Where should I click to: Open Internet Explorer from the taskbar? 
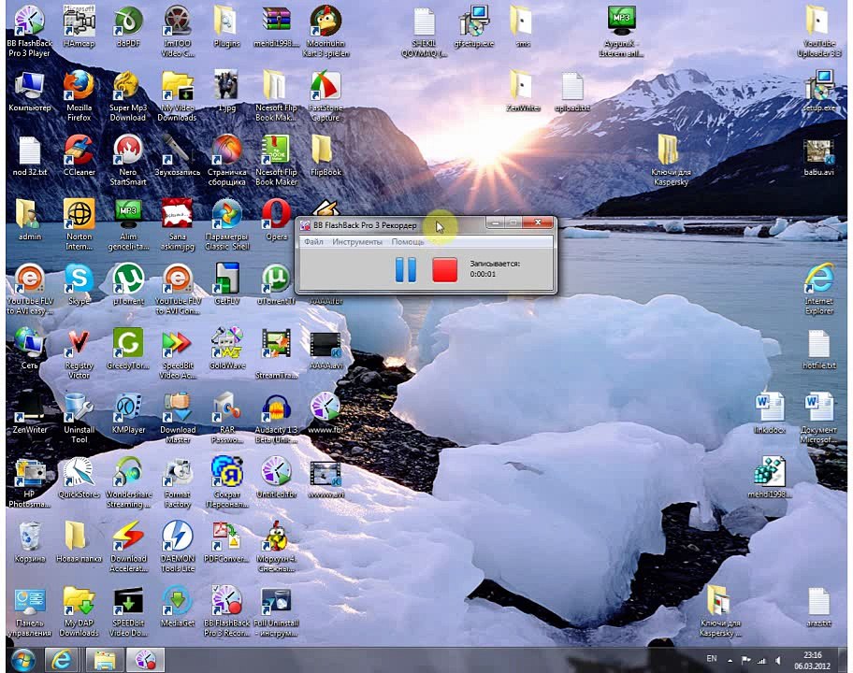61,660
